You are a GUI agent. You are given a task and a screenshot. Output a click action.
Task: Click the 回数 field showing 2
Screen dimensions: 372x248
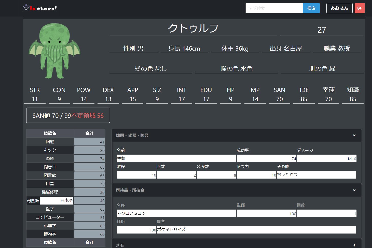[176, 175]
